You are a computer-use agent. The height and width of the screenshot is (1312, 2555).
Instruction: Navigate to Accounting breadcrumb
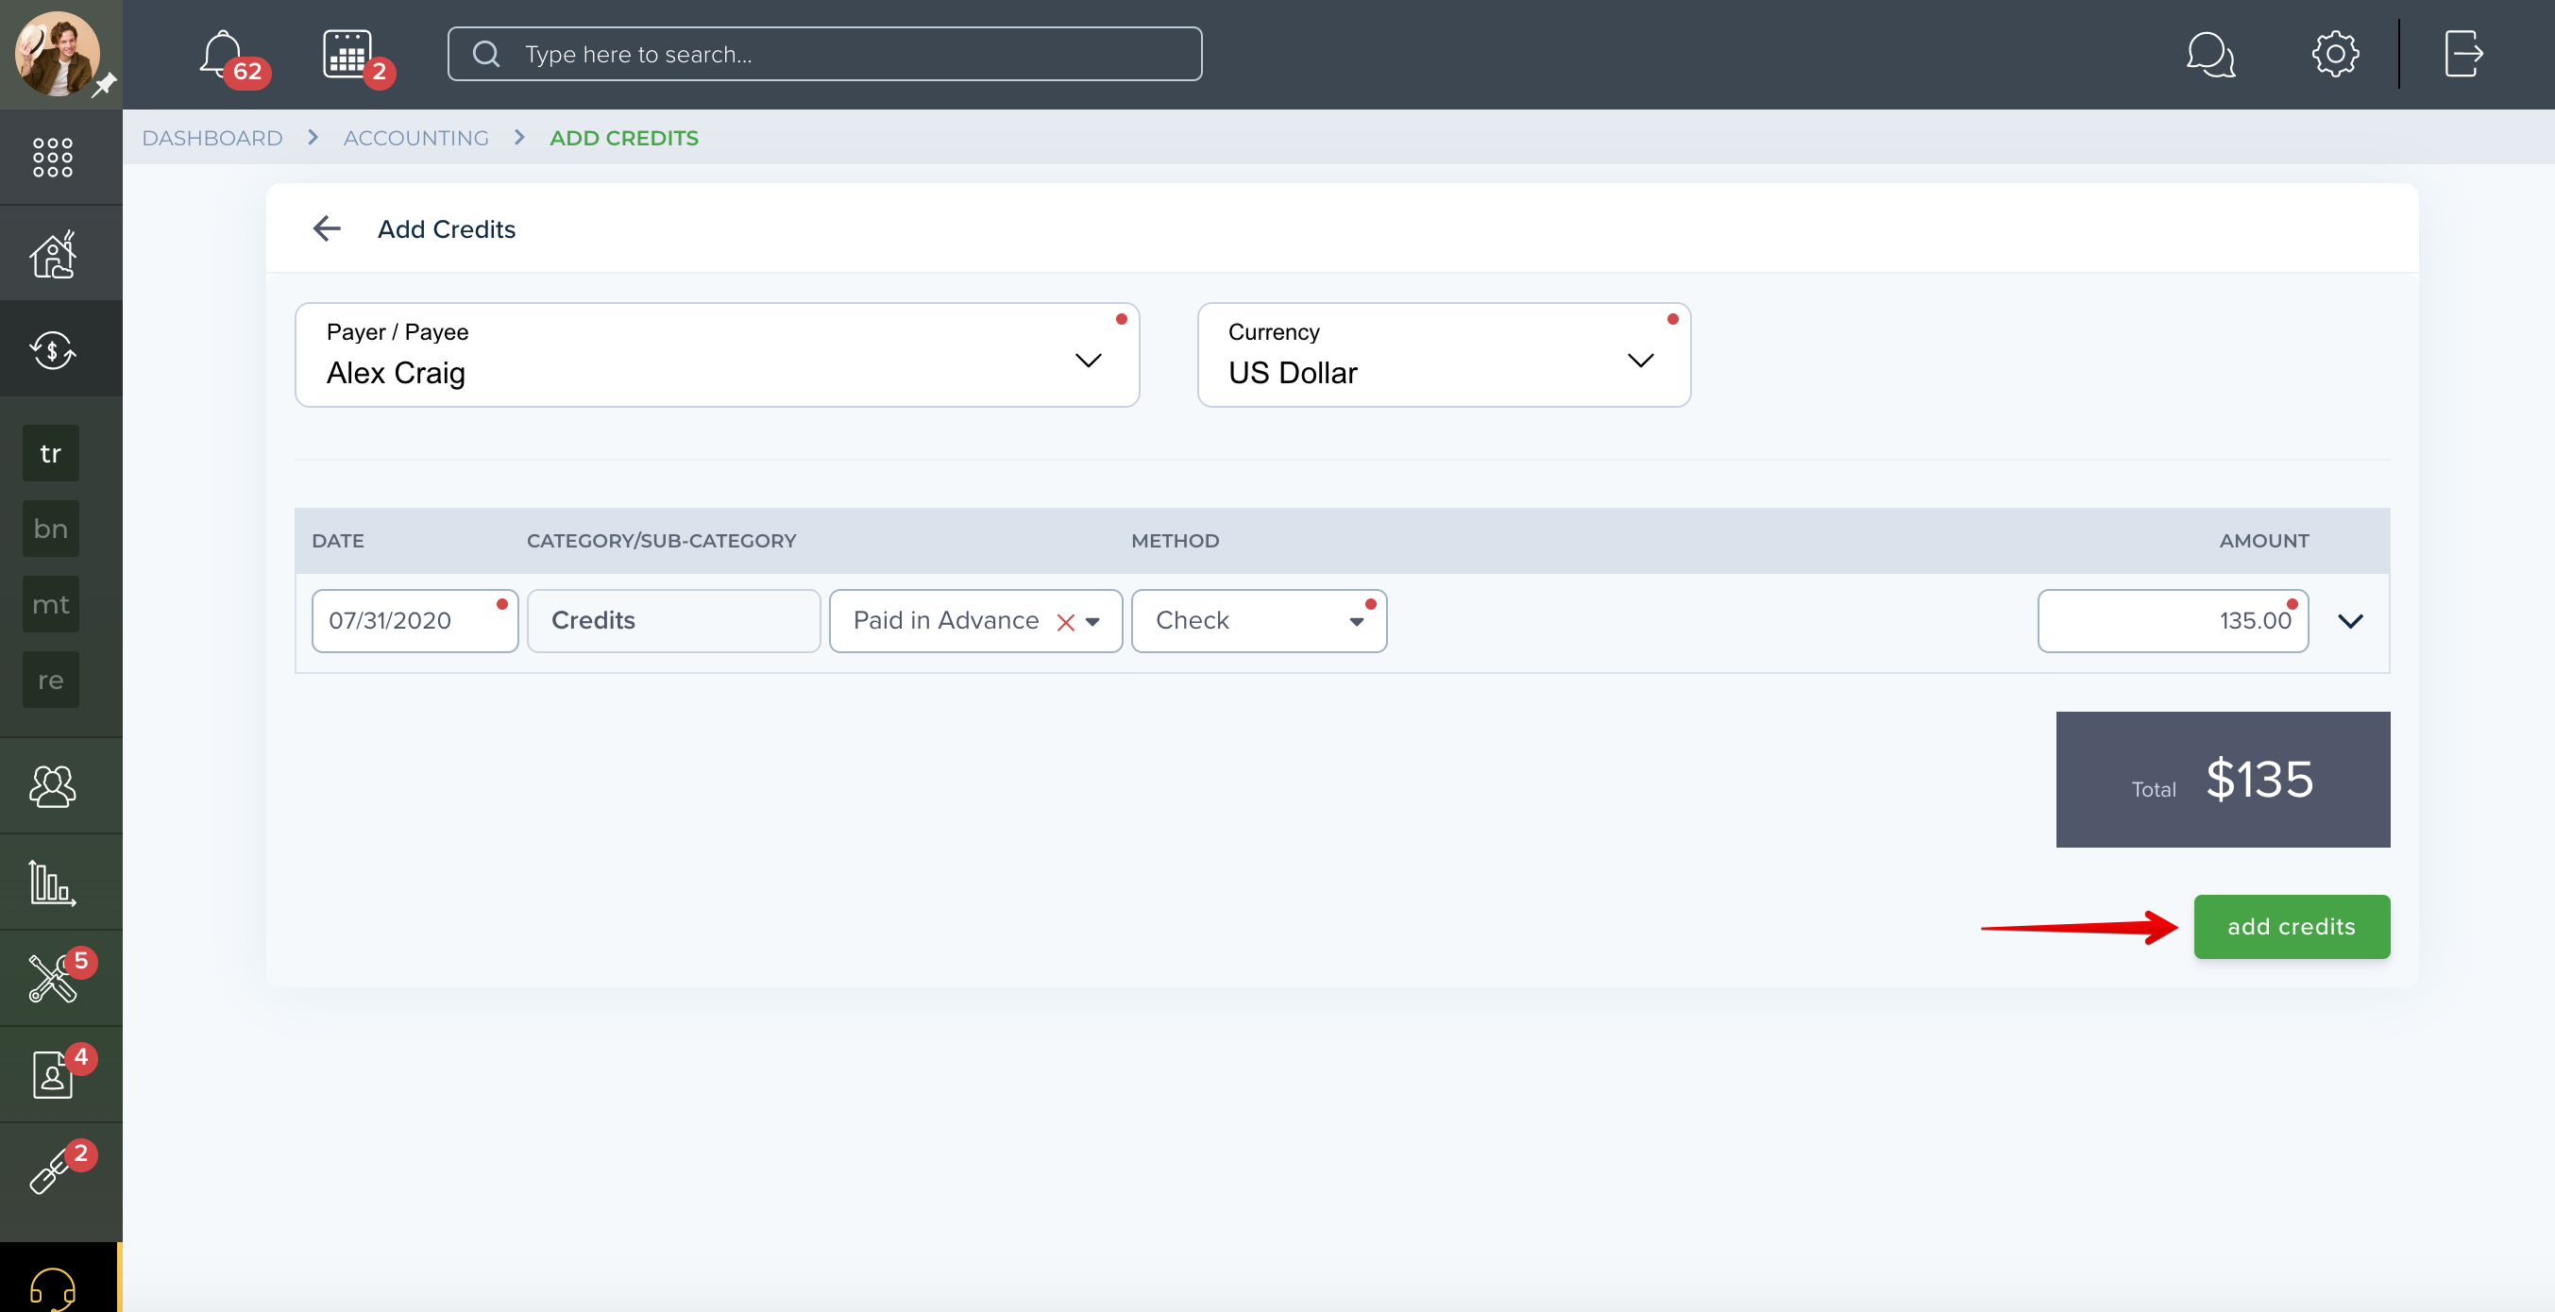click(x=415, y=138)
